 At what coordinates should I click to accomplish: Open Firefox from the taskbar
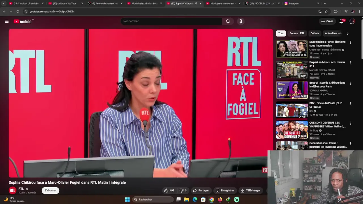(x=220, y=199)
